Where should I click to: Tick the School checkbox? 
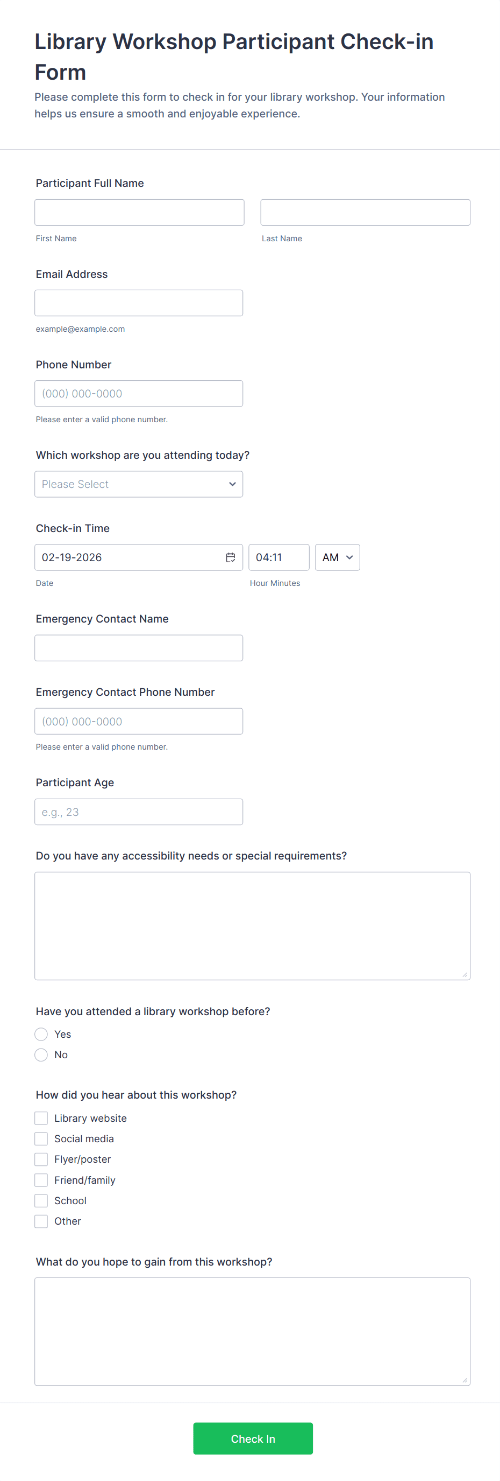point(41,1201)
